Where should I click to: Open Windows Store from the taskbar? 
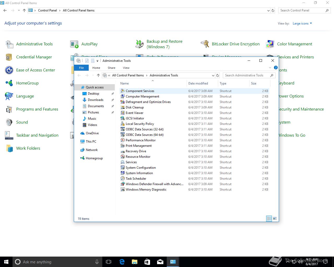click(147, 262)
